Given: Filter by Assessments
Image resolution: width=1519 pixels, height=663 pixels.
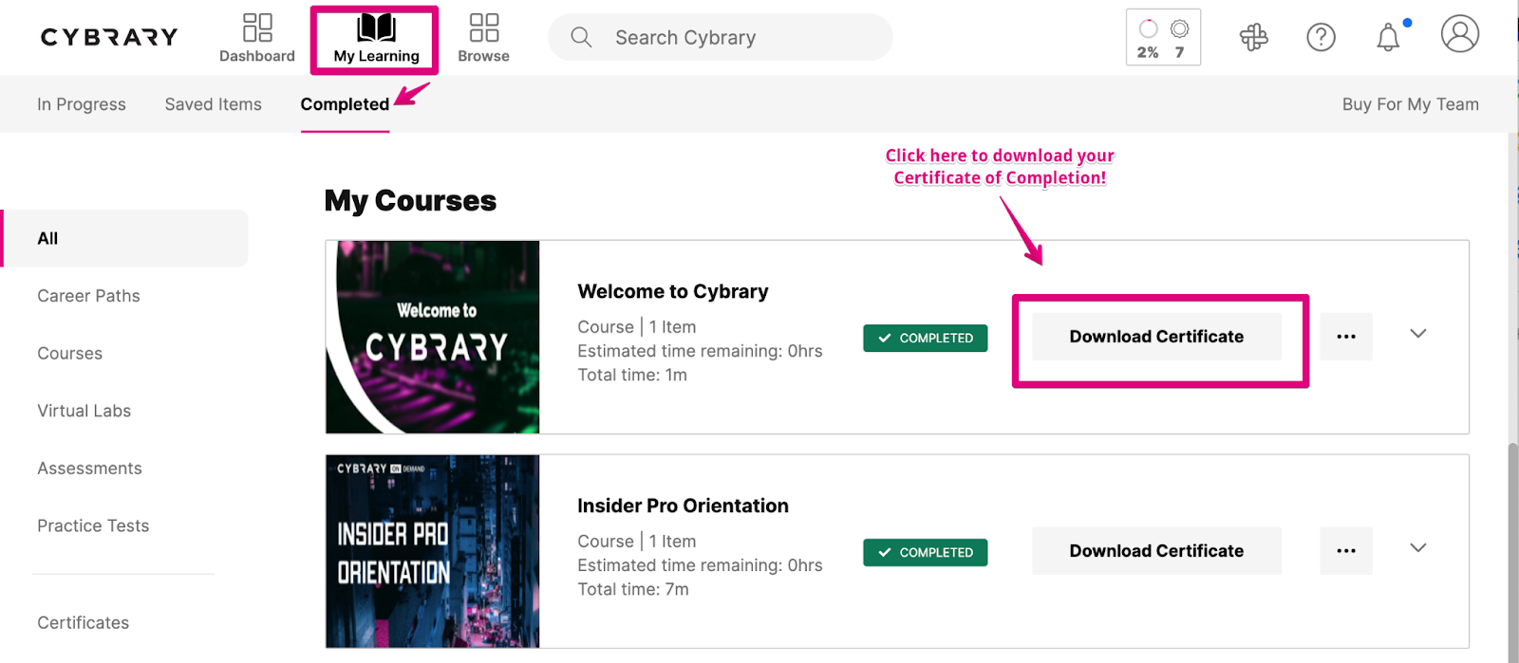Looking at the screenshot, I should tap(90, 469).
